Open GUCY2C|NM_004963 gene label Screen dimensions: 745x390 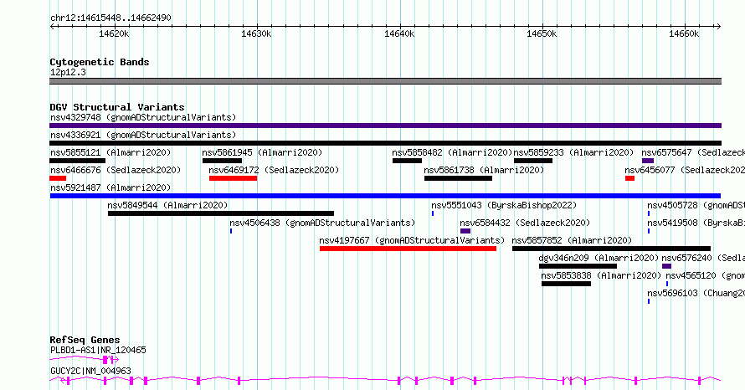point(90,371)
